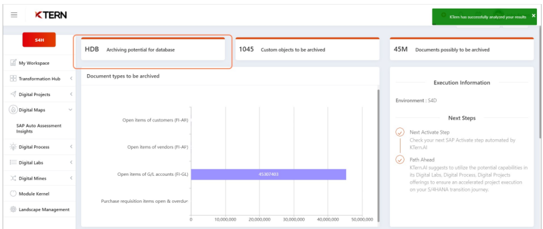Click the 'Next Activate Step' title
Screen dimensions: 543x229
pos(429,133)
